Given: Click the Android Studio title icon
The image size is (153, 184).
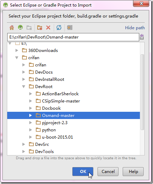Looking at the screenshot, I should (6, 5).
